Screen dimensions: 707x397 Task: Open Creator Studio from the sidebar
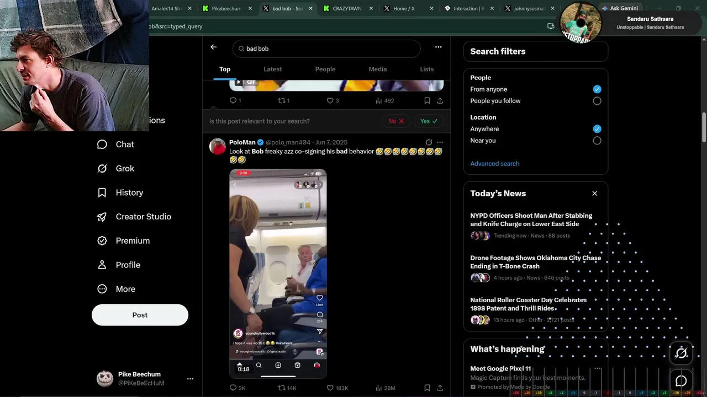pos(134,217)
